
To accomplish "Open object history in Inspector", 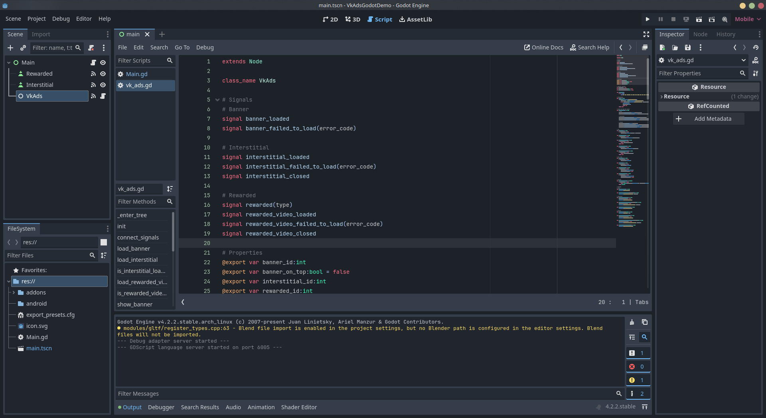I will click(756, 47).
